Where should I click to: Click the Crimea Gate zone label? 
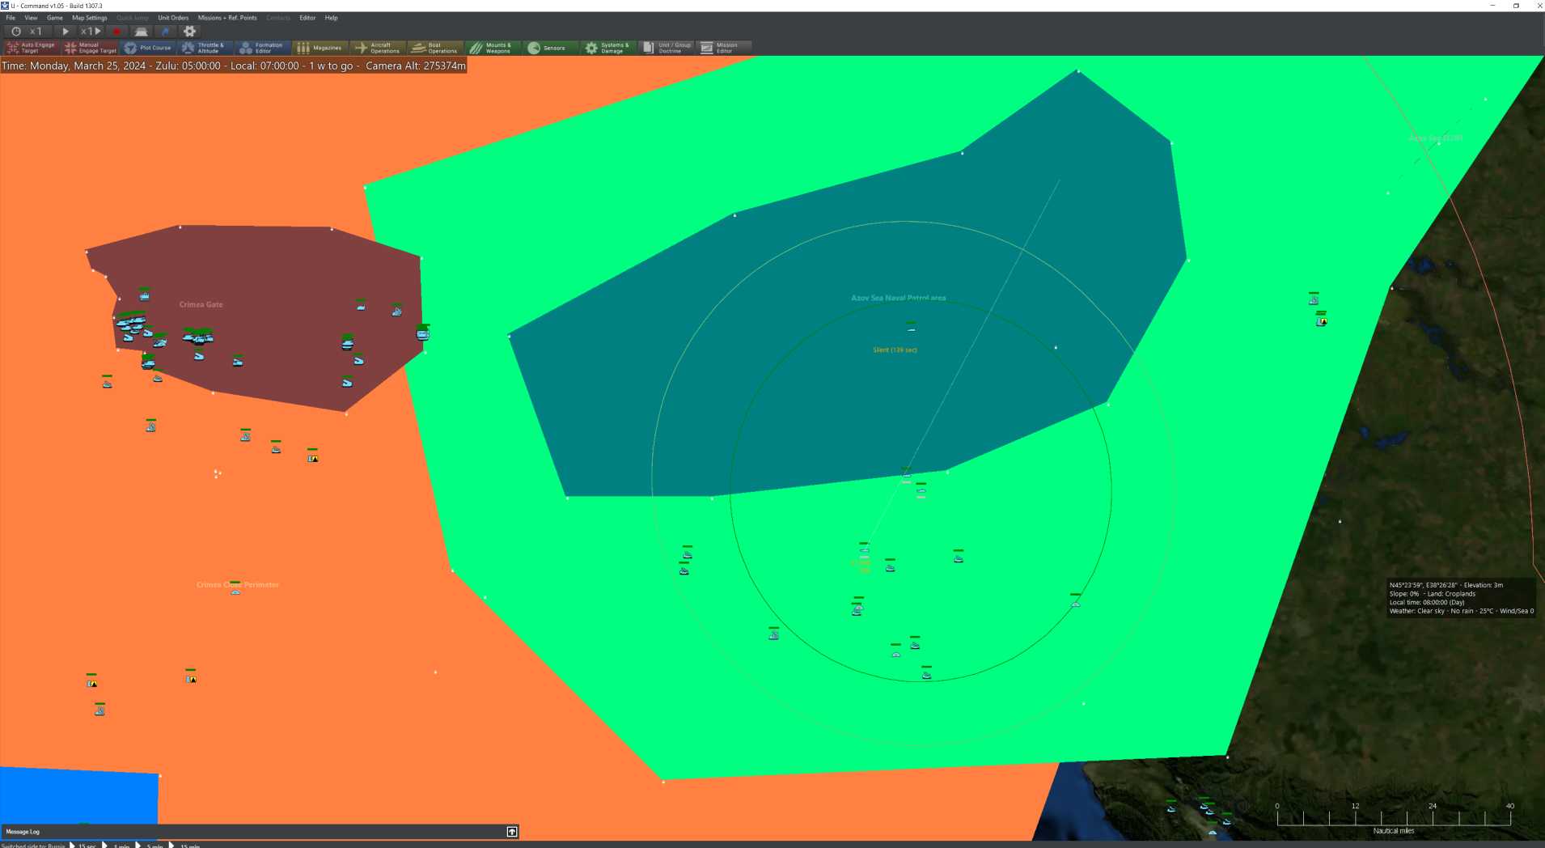201,304
